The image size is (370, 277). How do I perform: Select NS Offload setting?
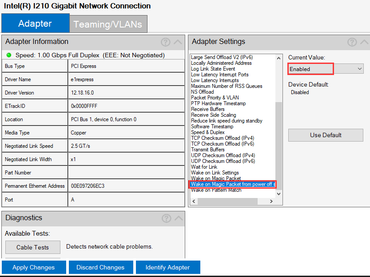[x=202, y=92]
